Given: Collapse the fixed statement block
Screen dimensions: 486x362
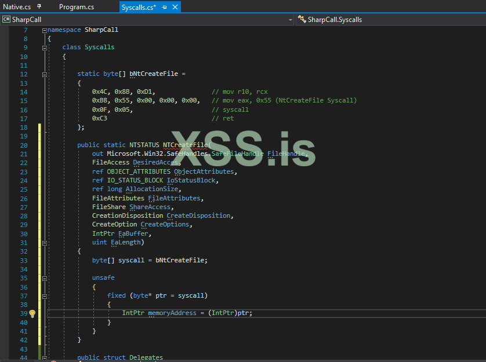Looking at the screenshot, I should point(44,297).
